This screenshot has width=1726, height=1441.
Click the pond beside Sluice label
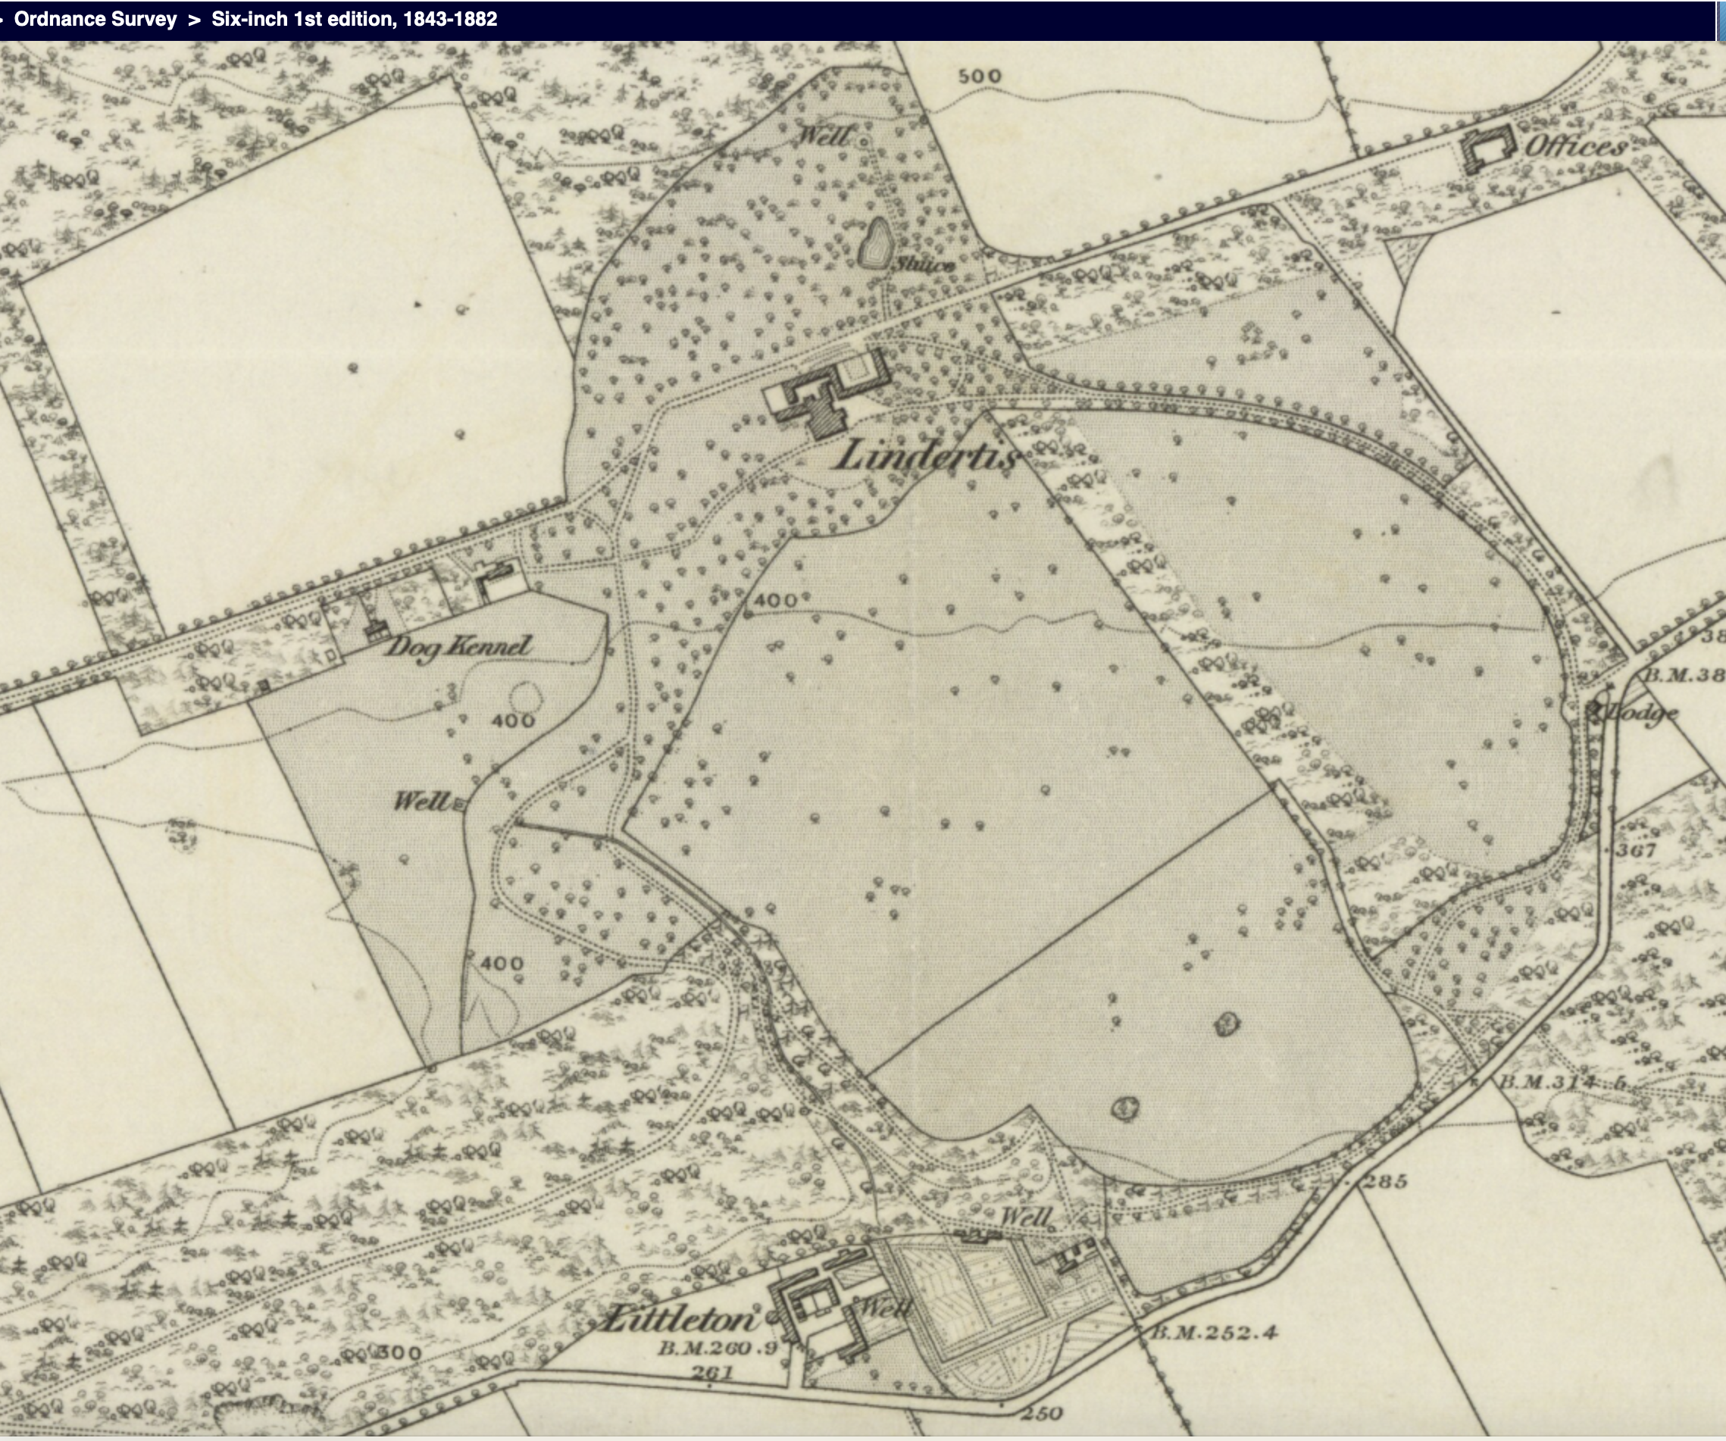[876, 243]
